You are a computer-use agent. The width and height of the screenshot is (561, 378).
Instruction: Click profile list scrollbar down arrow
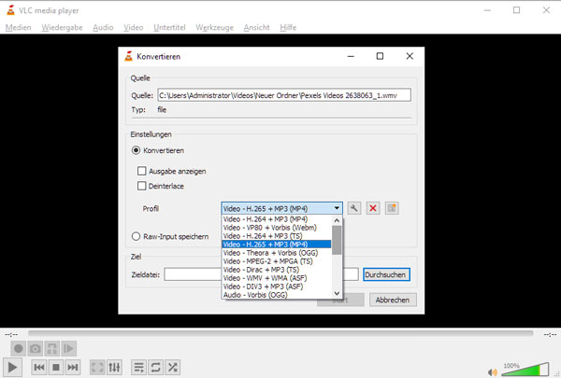tap(337, 293)
